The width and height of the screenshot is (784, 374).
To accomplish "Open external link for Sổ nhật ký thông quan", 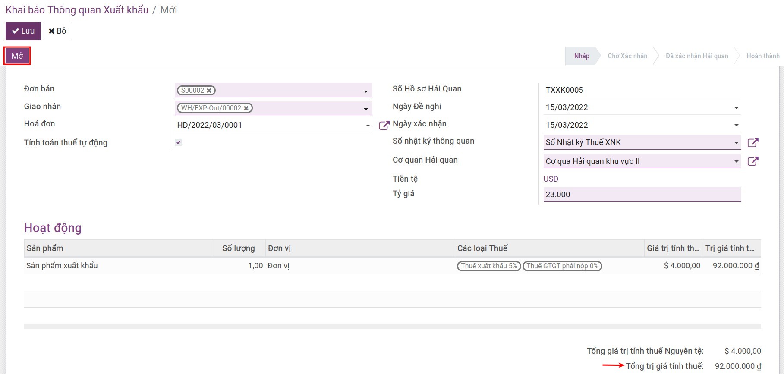I will coord(753,143).
